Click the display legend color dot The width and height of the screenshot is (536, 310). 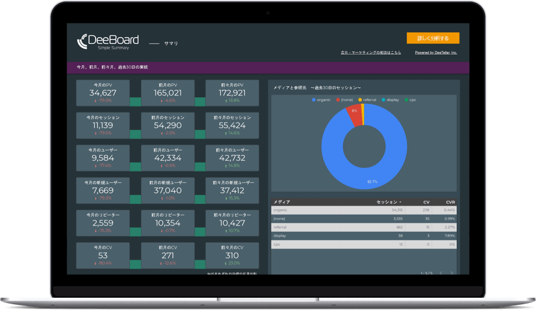pyautogui.click(x=385, y=100)
